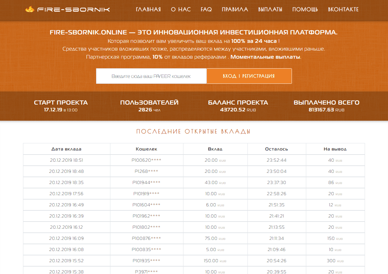Click the Fire-Sbornik flame logo icon

(x=30, y=9)
